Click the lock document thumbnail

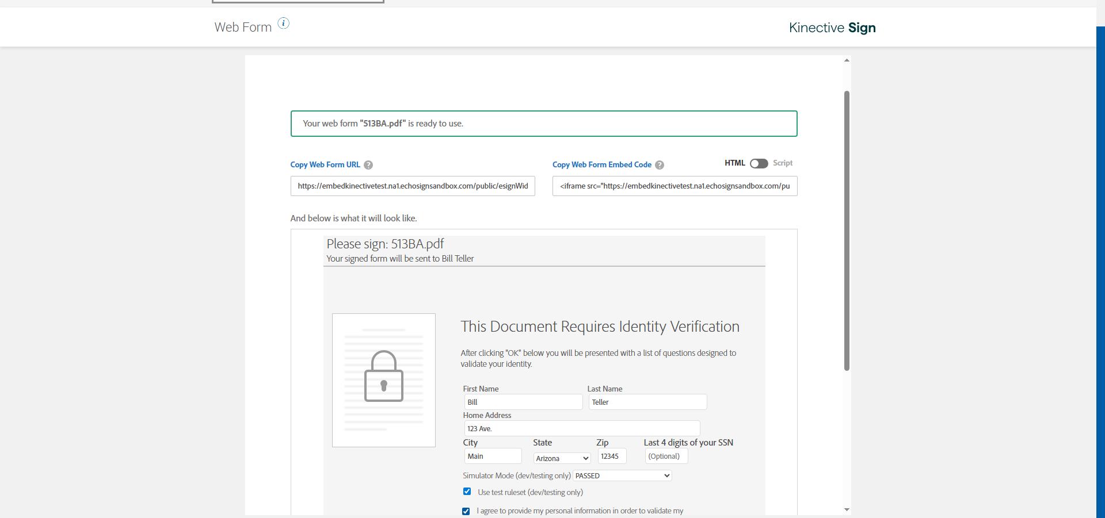point(384,380)
